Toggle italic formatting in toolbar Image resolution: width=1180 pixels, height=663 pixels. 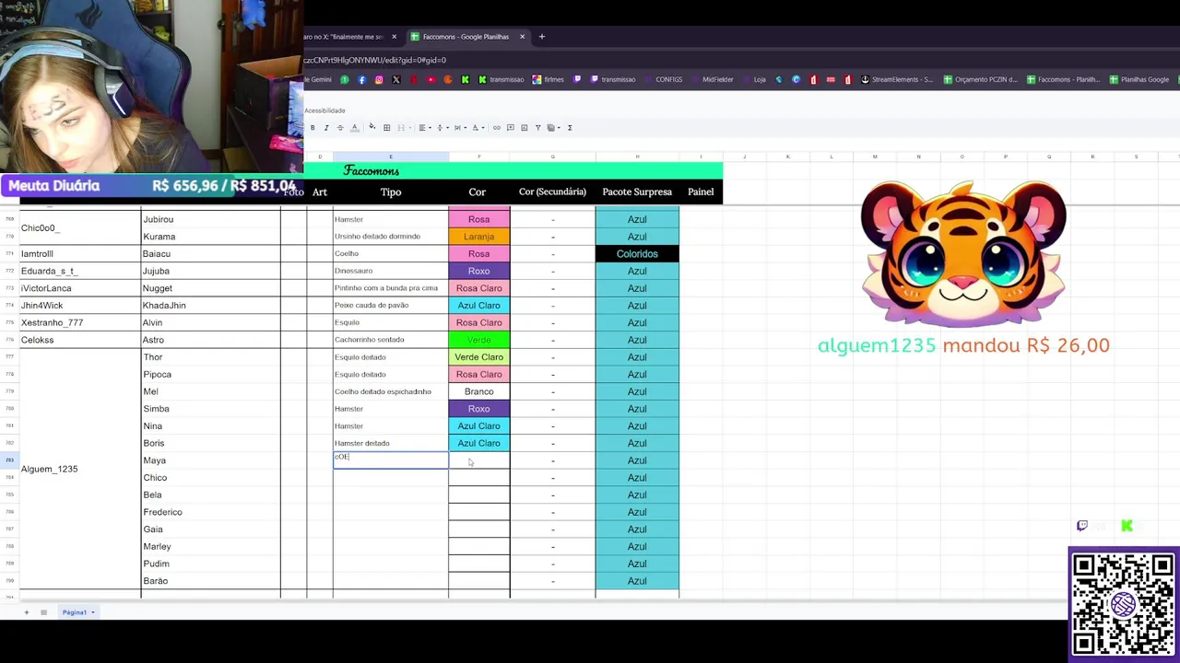[326, 127]
